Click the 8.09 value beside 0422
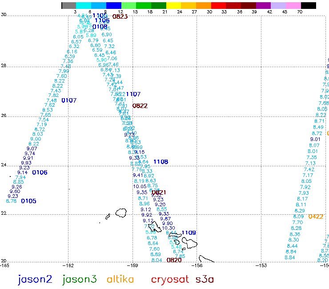329x289 pixels. click(x=299, y=217)
